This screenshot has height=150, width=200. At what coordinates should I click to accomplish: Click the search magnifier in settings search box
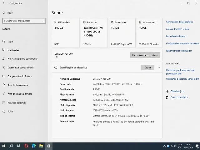pos(43,21)
